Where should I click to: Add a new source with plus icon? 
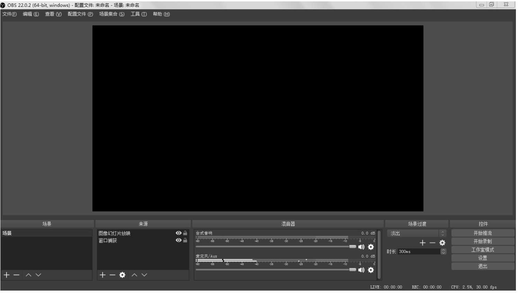[102, 275]
